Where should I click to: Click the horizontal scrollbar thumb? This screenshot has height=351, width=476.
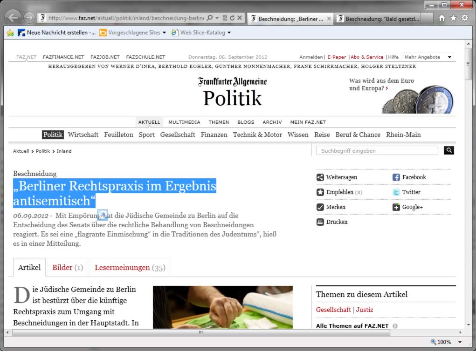201,332
